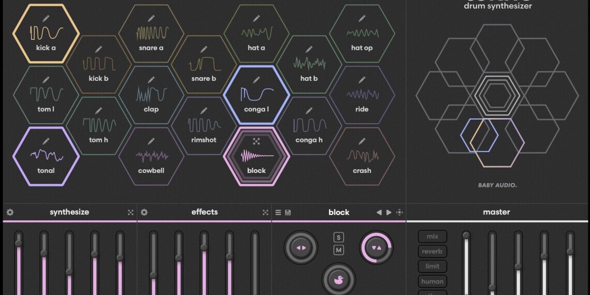
Task: Click the master mix button
Action: [x=432, y=237]
